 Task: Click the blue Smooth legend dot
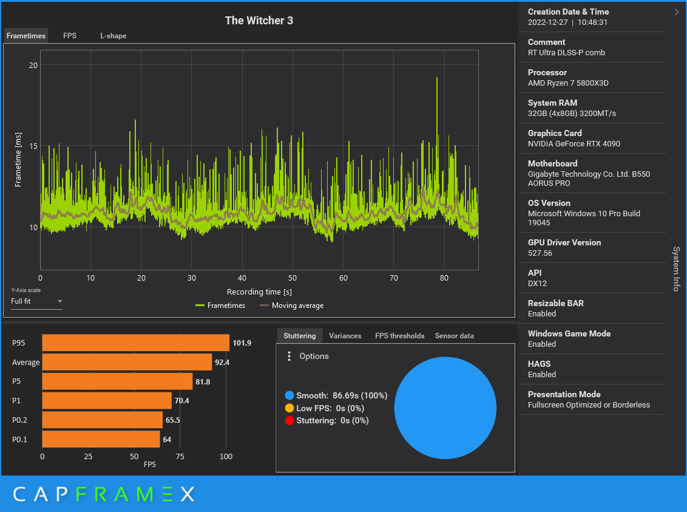(x=289, y=395)
